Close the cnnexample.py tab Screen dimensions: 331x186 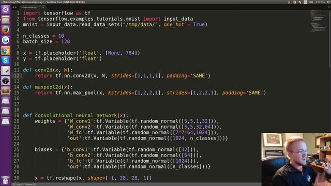[43, 8]
